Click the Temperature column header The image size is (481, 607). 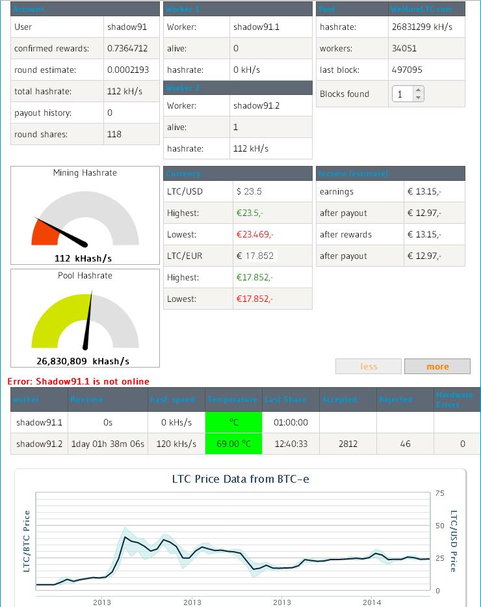(x=233, y=399)
